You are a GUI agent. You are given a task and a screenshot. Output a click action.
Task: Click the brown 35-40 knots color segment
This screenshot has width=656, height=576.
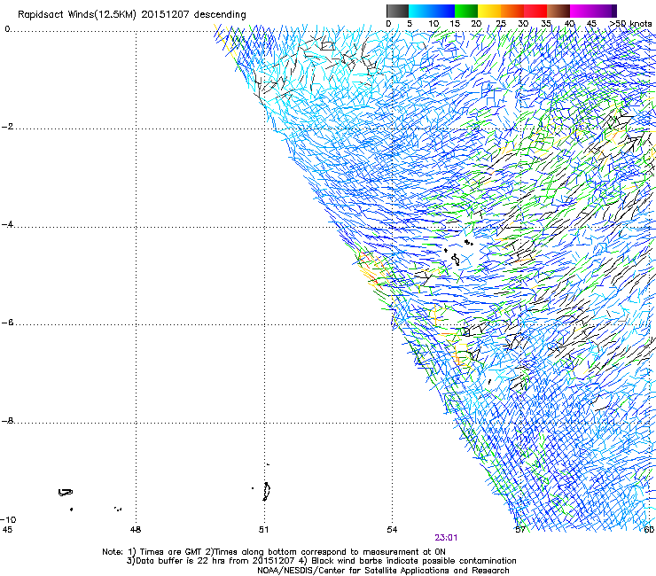click(558, 11)
